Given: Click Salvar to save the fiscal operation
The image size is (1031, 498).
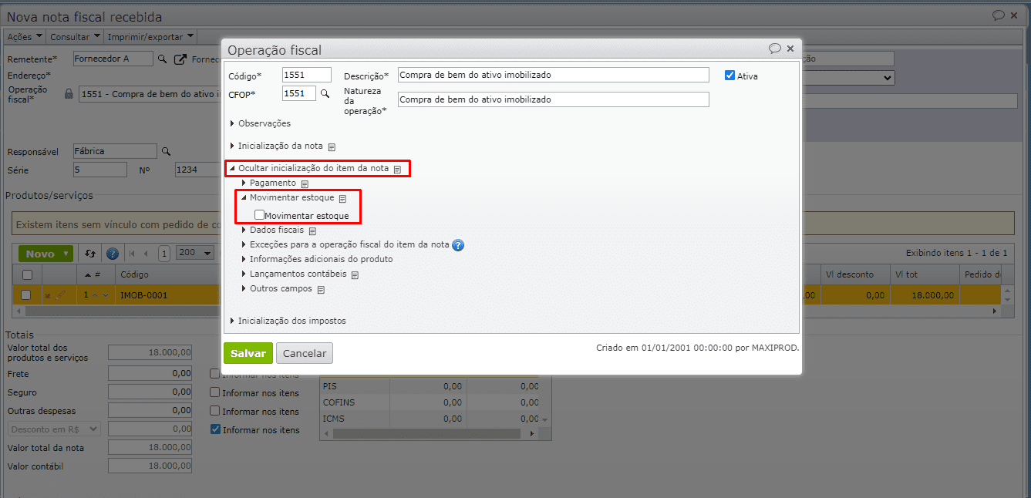Looking at the screenshot, I should pyautogui.click(x=248, y=353).
